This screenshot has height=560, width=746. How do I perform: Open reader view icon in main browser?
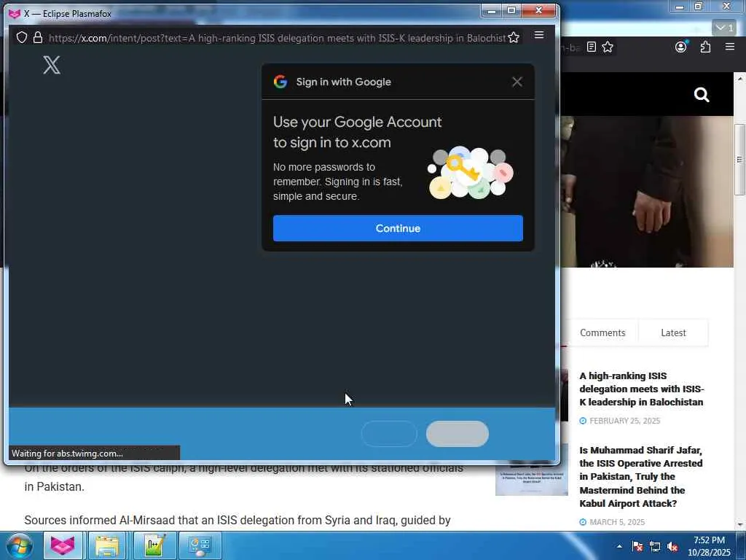point(592,47)
